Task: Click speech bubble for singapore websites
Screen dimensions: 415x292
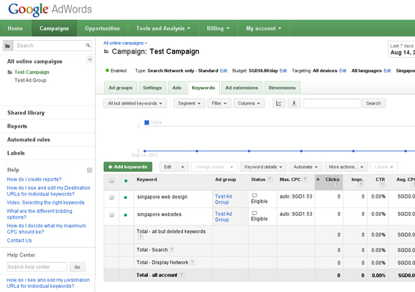Action: coord(254,213)
